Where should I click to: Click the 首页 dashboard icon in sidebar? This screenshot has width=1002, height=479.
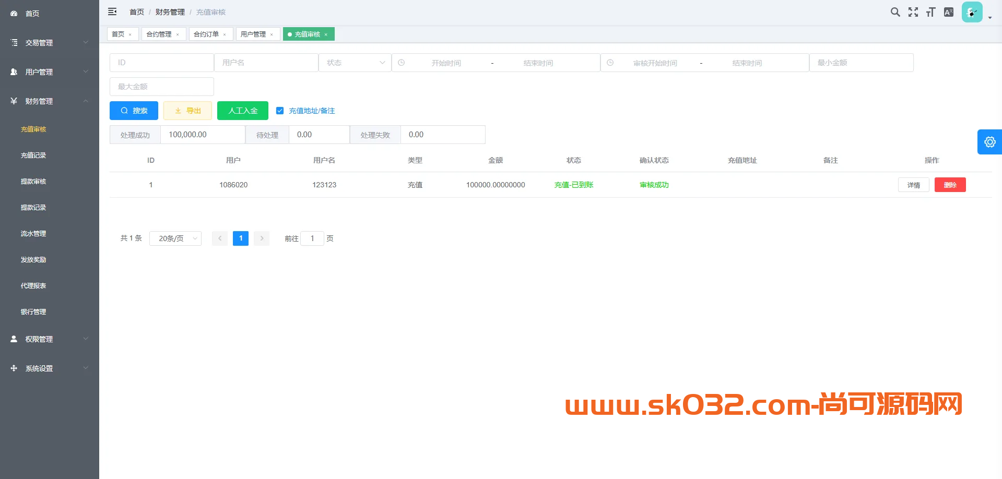(x=14, y=14)
